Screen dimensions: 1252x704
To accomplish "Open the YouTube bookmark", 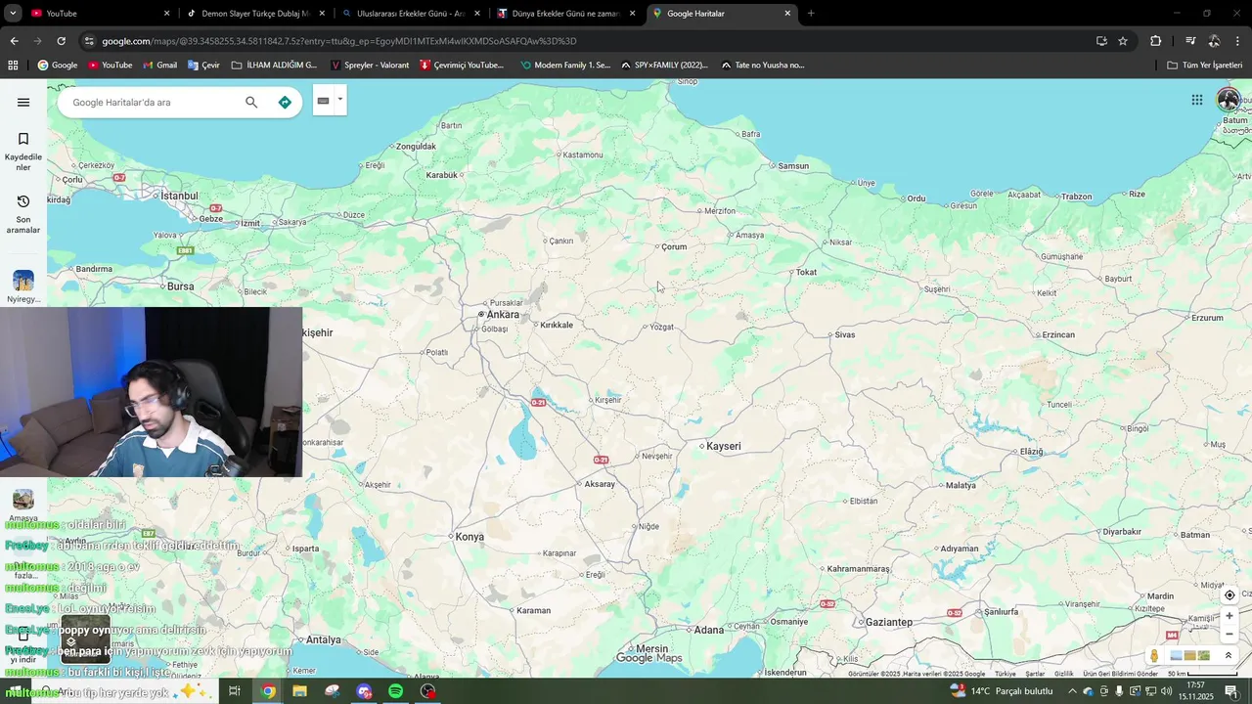I will [110, 66].
